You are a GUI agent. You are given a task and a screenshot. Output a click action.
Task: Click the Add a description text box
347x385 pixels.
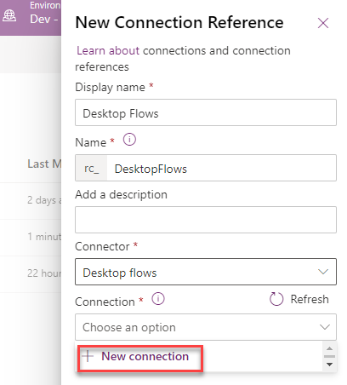(x=206, y=220)
